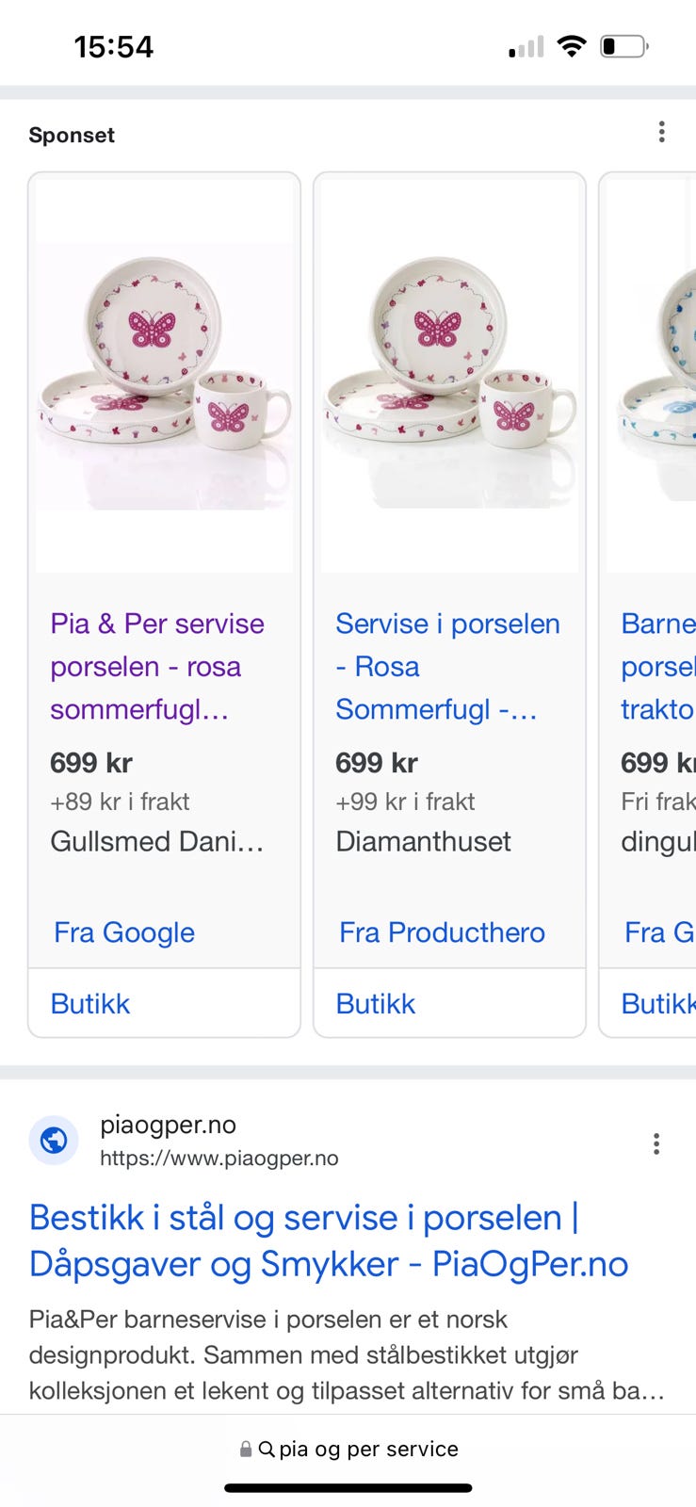696x1507 pixels.
Task: Click Fra Producthero under the second product
Action: pyautogui.click(x=441, y=932)
